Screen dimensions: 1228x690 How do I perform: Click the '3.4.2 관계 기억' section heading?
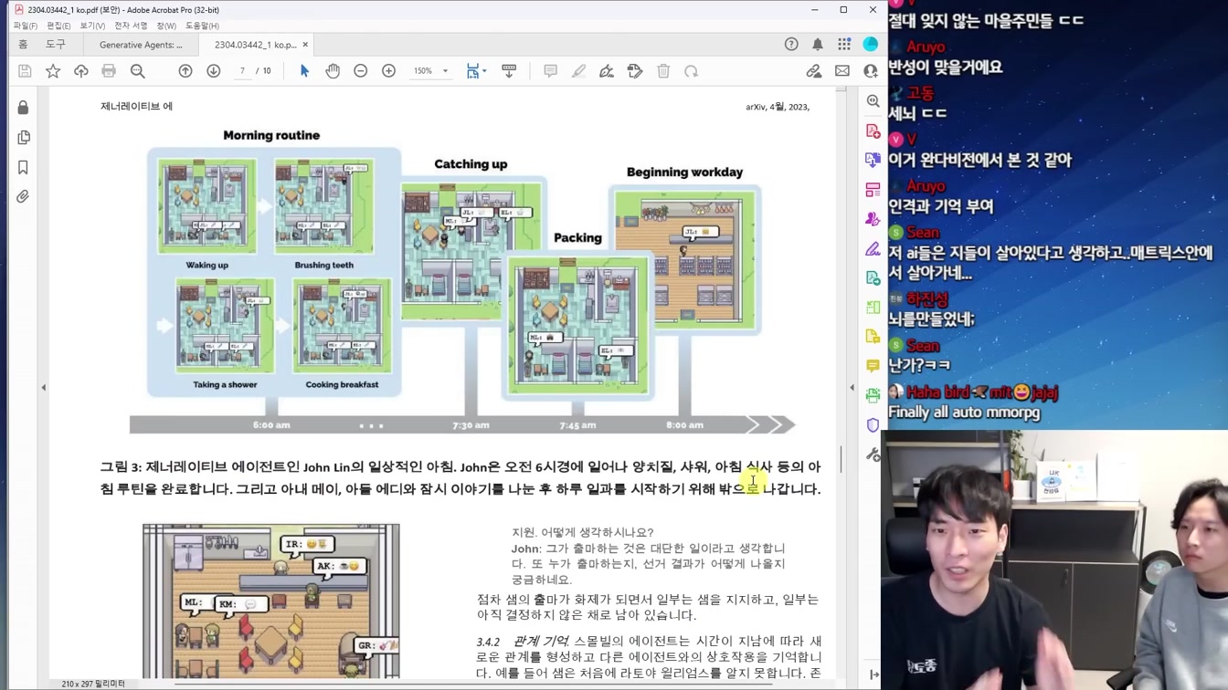pos(523,642)
